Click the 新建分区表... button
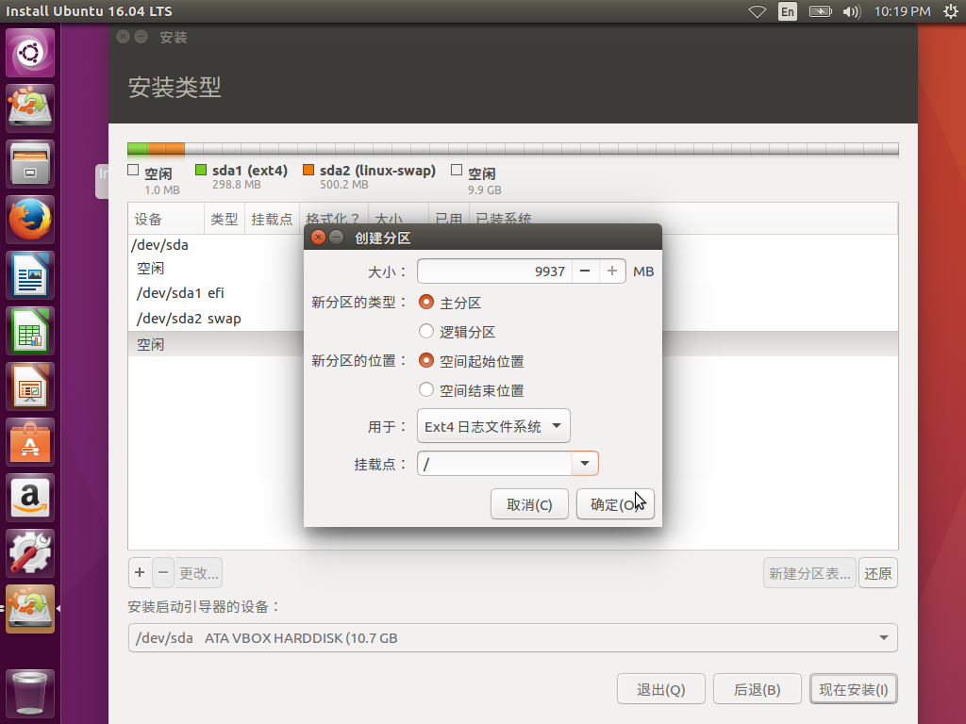This screenshot has width=966, height=724. pos(809,573)
